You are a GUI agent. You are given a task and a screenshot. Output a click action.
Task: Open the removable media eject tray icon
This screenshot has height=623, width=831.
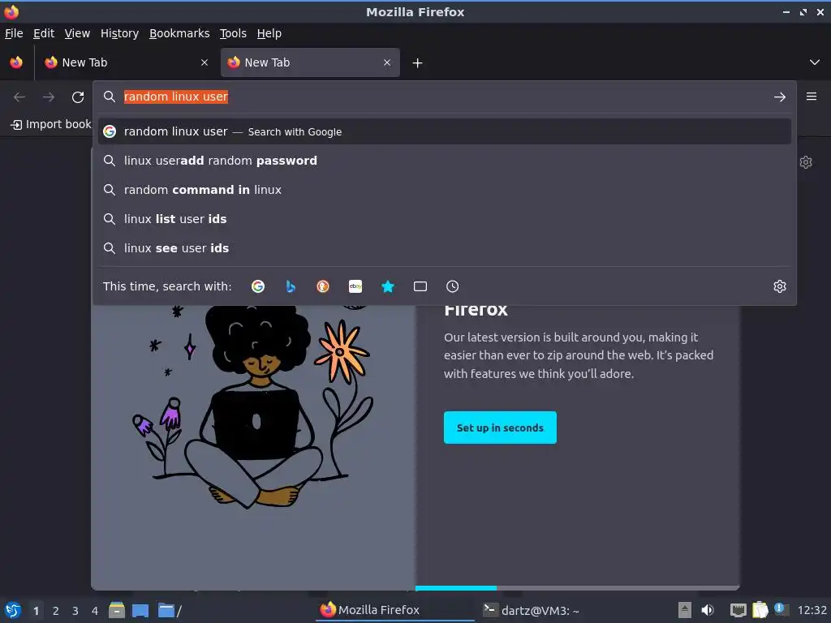pyautogui.click(x=685, y=610)
